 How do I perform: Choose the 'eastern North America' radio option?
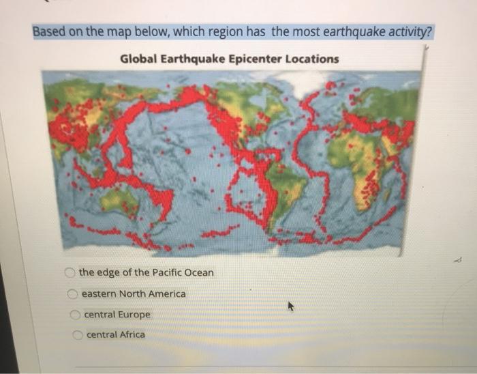pyautogui.click(x=72, y=294)
